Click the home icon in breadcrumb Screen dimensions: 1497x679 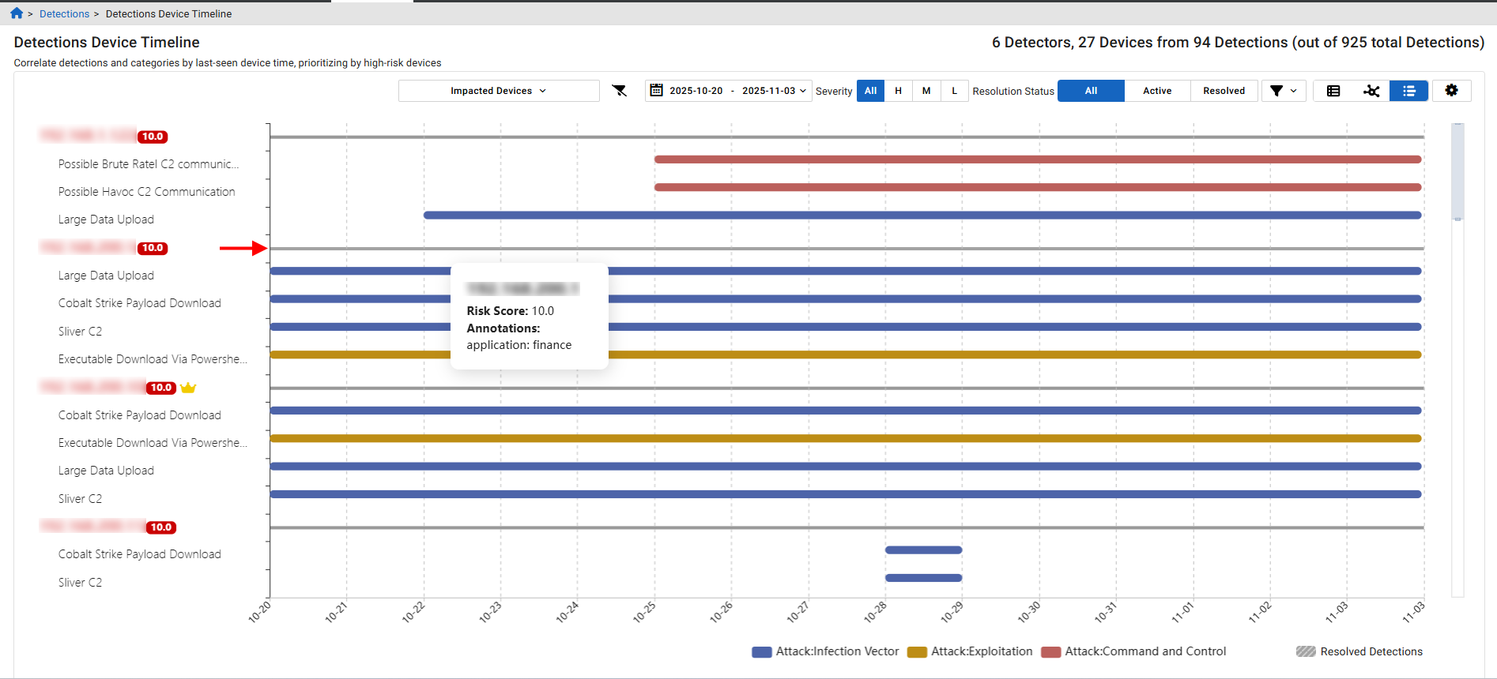(x=17, y=13)
